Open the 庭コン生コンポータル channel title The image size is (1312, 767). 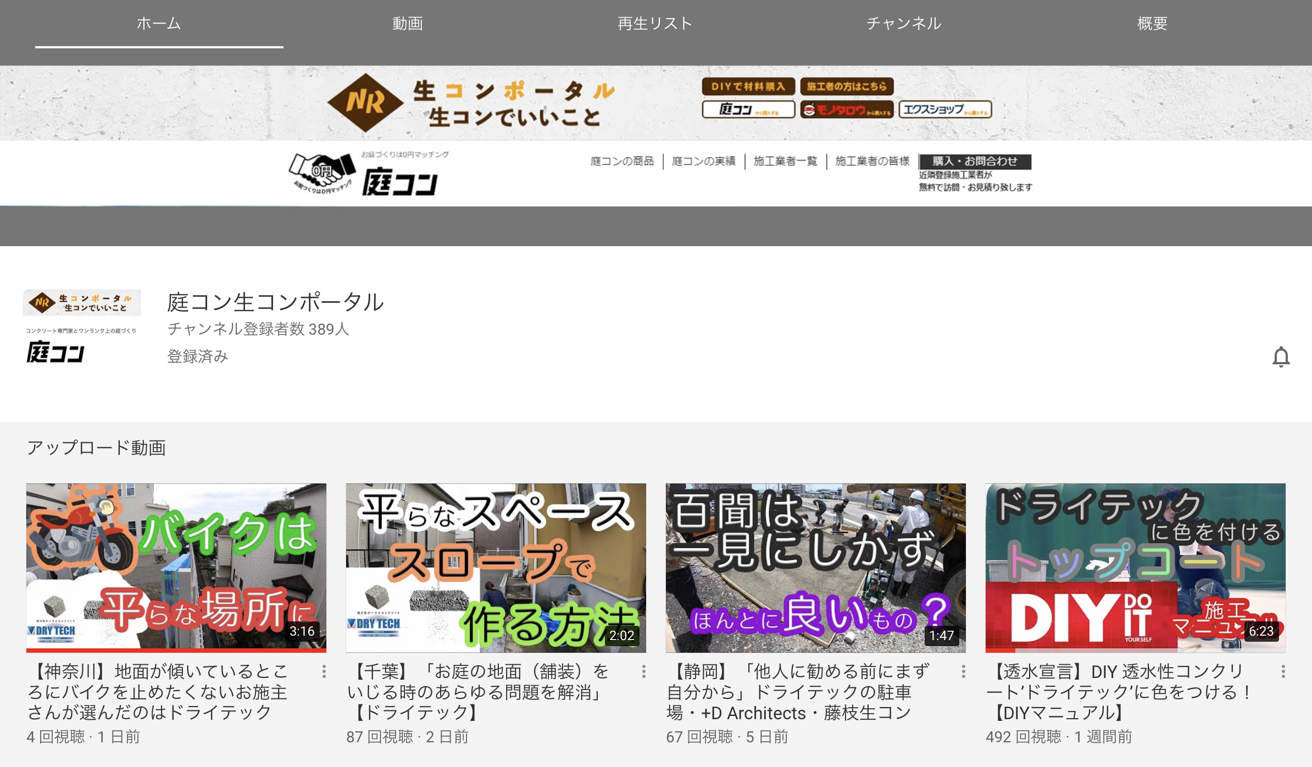point(275,302)
